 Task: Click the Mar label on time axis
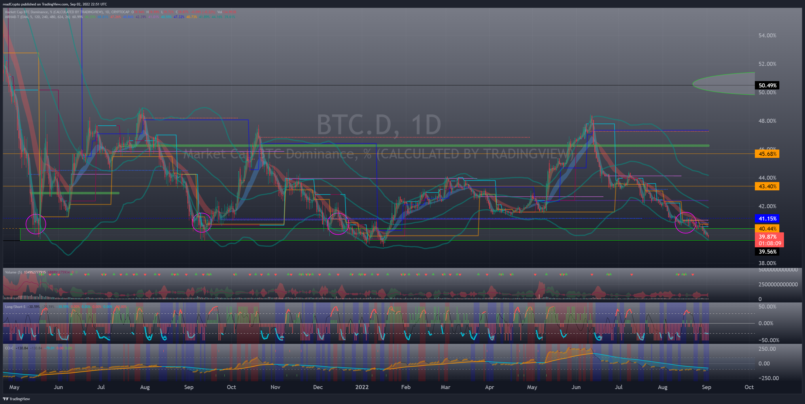coord(445,387)
